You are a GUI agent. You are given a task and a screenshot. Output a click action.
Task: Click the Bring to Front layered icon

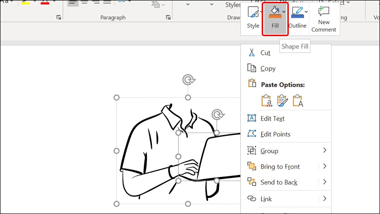tap(252, 166)
